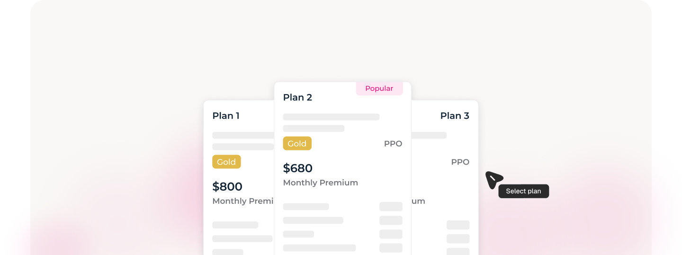
Task: Click the PPO label on Plan 3
Action: 460,162
